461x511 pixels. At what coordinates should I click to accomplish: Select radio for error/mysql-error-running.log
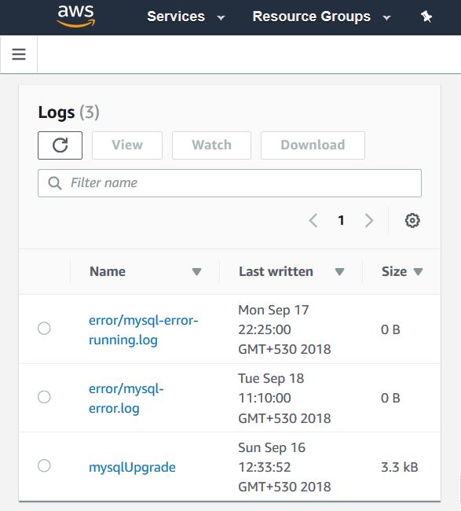click(44, 328)
